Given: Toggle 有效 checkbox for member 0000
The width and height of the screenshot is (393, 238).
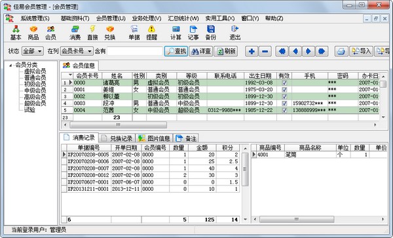Looking at the screenshot, I should pyautogui.click(x=284, y=83).
